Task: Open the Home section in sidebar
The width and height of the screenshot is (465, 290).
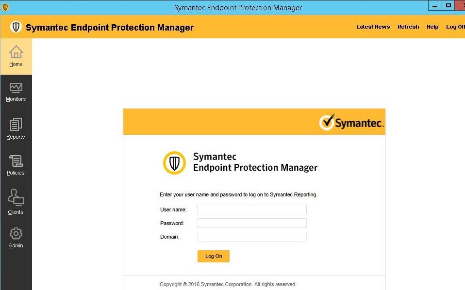Action: click(16, 56)
